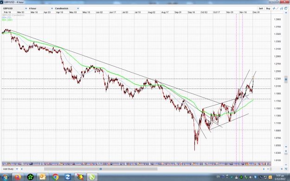
Task: Zoom in time axis with plus
Action: pyautogui.click(x=282, y=169)
